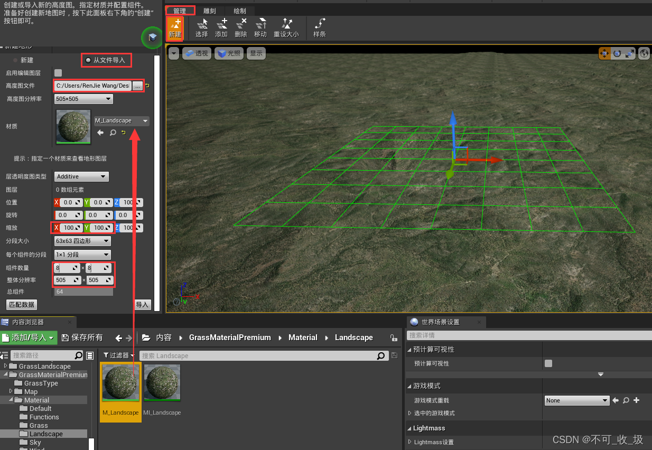Find M_Landscape material in content browser
The height and width of the screenshot is (450, 652).
pos(113,133)
